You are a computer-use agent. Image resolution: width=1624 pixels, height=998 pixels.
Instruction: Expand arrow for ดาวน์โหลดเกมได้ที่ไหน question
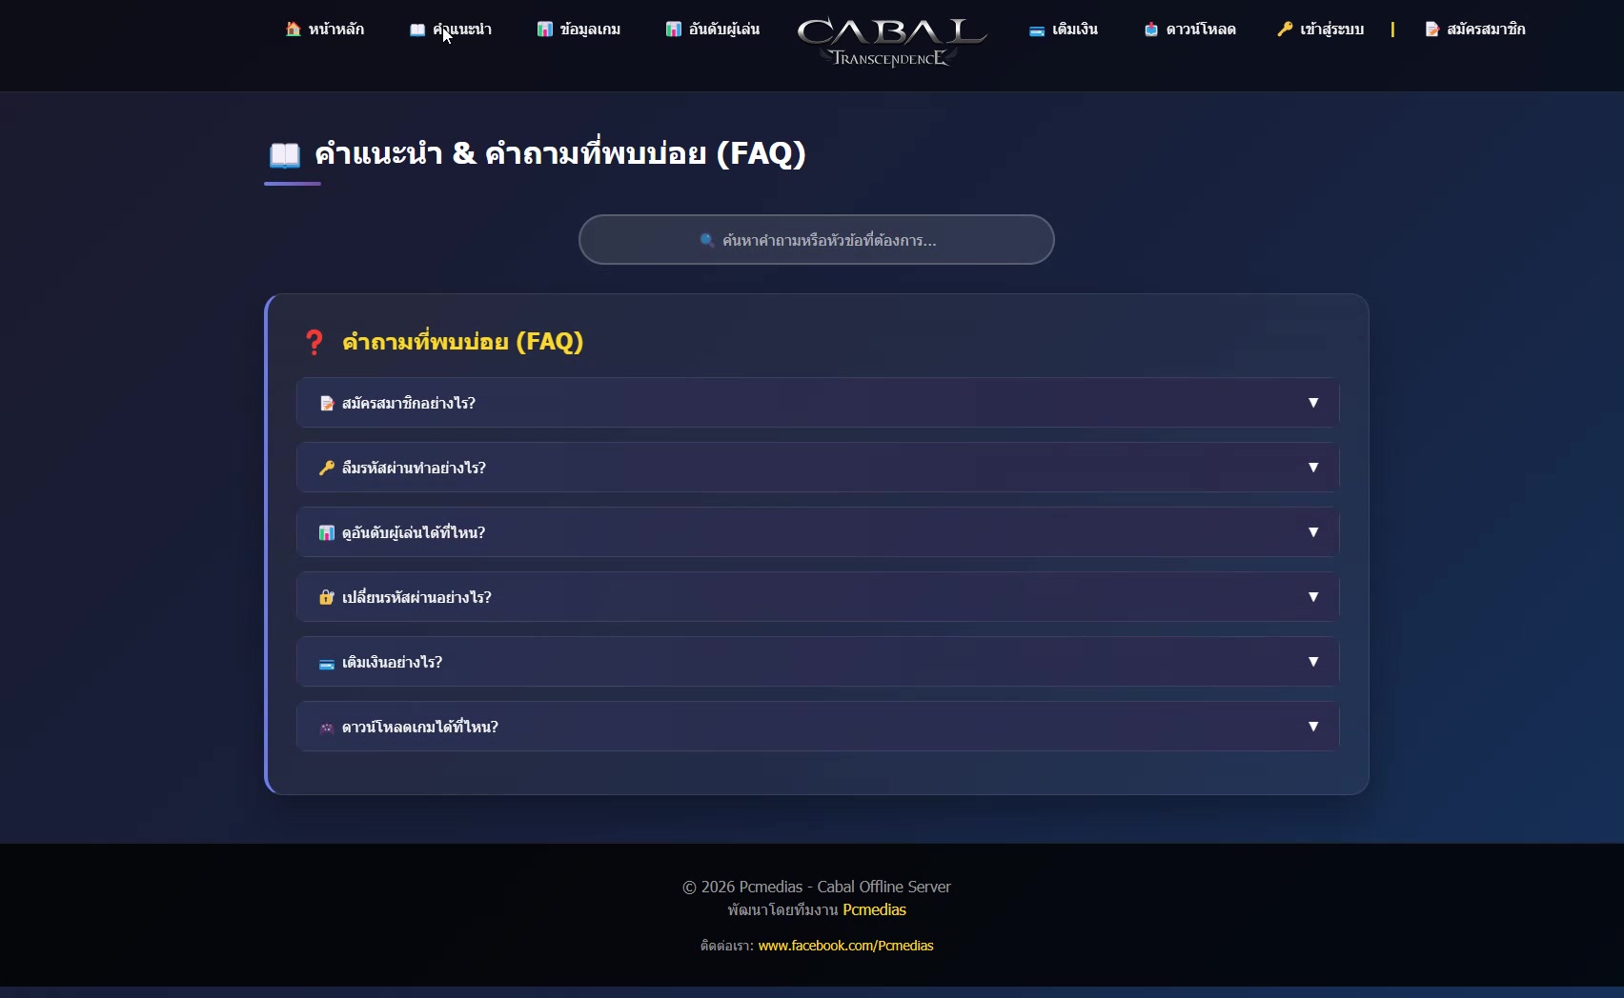[1313, 727]
